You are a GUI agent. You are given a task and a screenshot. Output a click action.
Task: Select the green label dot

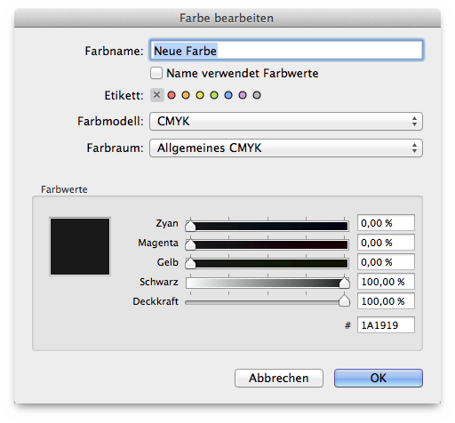pos(214,95)
